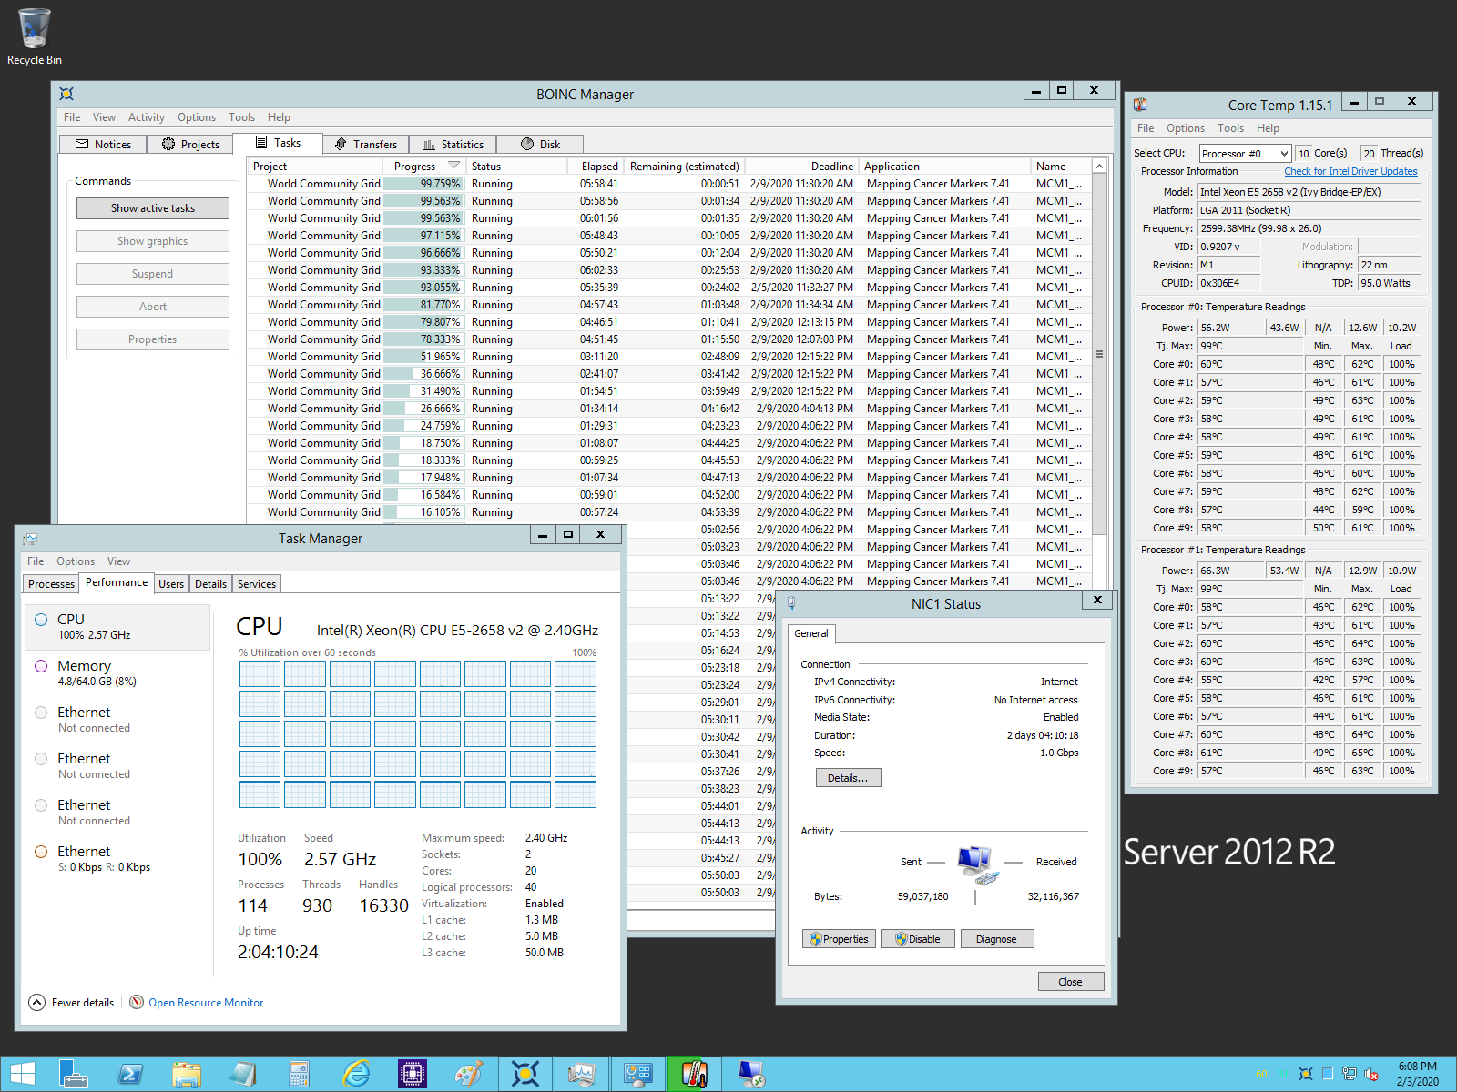Close the NIC1 Status dialog via Close
This screenshot has height=1092, width=1457.
1071,982
